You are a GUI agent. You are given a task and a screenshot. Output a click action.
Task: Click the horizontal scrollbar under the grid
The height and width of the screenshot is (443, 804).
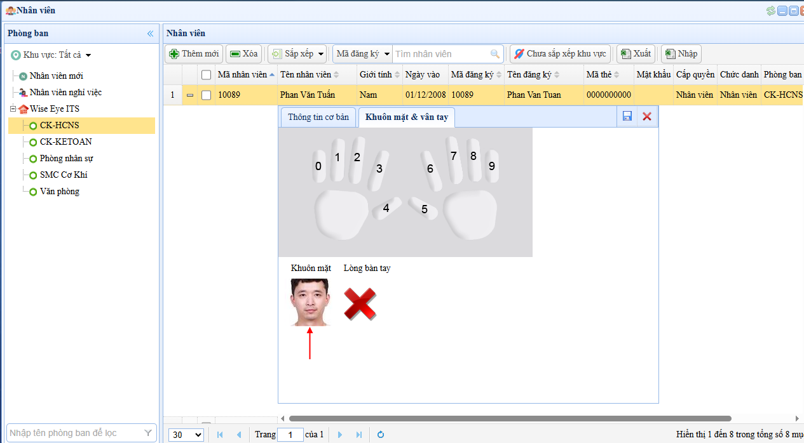point(508,418)
